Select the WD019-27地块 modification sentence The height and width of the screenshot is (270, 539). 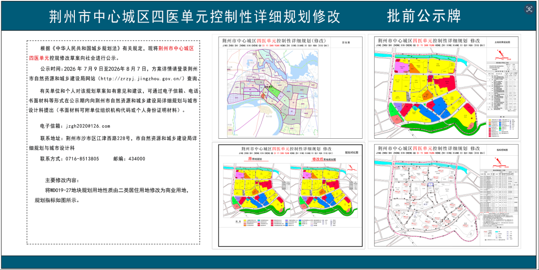[116, 190]
